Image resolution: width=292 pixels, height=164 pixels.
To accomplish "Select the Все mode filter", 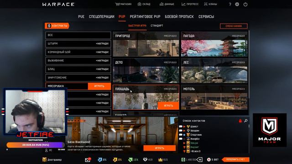I will [78, 35].
